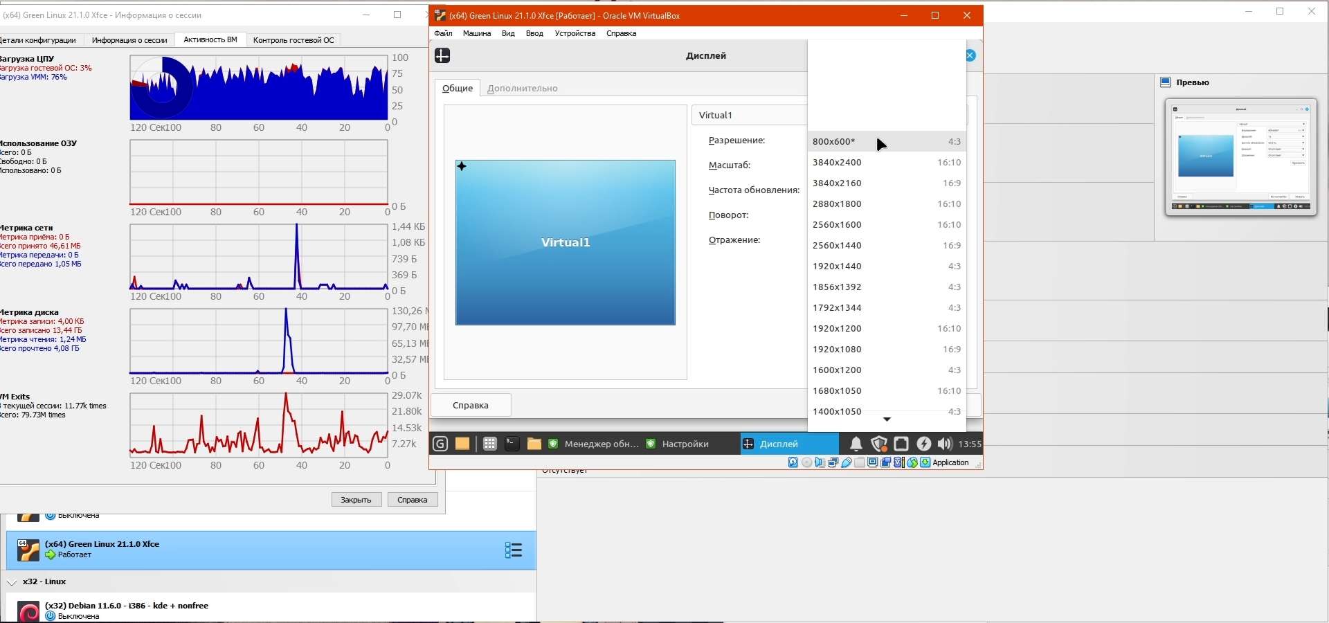1329x623 pixels.
Task: Click the Закрыть button
Action: pyautogui.click(x=356, y=500)
